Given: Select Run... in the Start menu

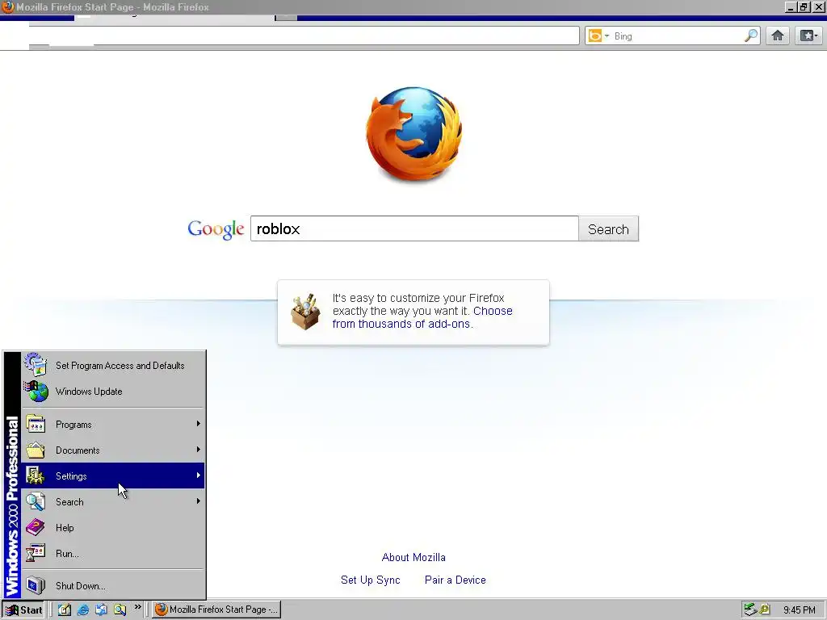Looking at the screenshot, I should pyautogui.click(x=113, y=554).
